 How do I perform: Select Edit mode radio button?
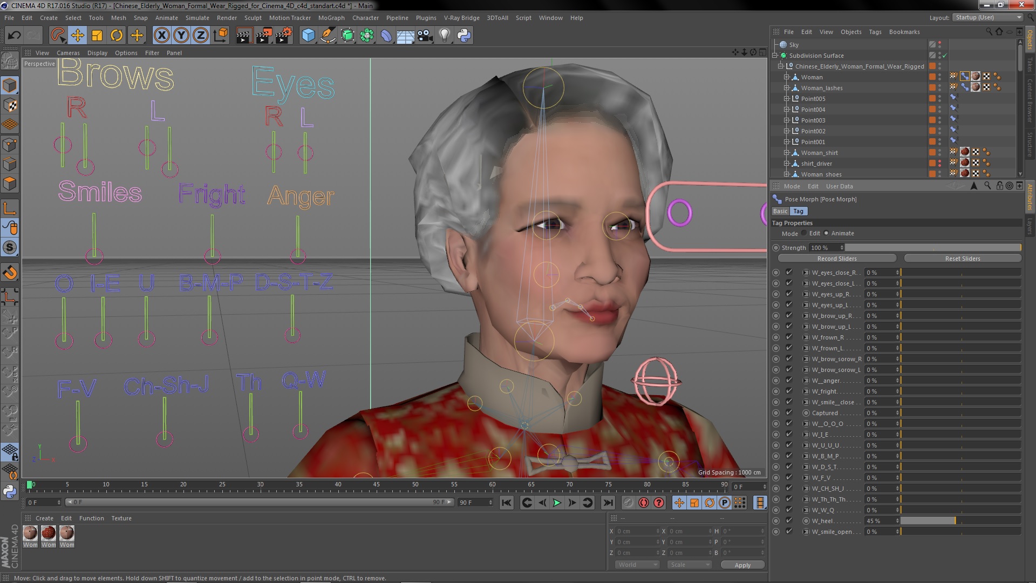(x=804, y=233)
